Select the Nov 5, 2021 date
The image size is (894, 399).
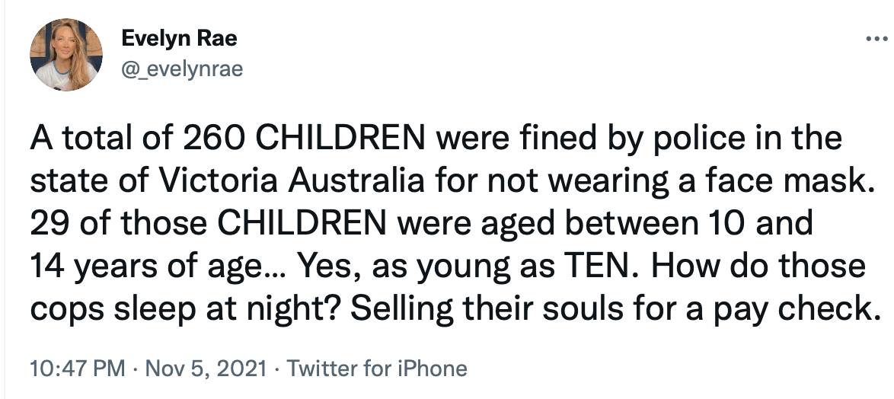pyautogui.click(x=206, y=369)
